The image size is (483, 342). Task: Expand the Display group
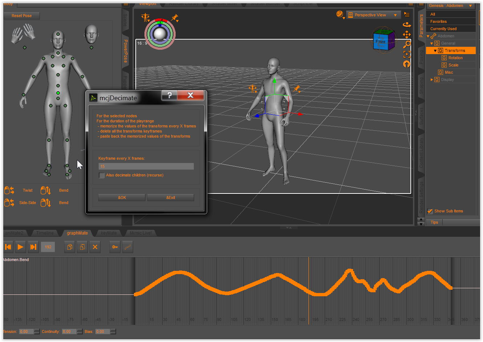pyautogui.click(x=432, y=80)
